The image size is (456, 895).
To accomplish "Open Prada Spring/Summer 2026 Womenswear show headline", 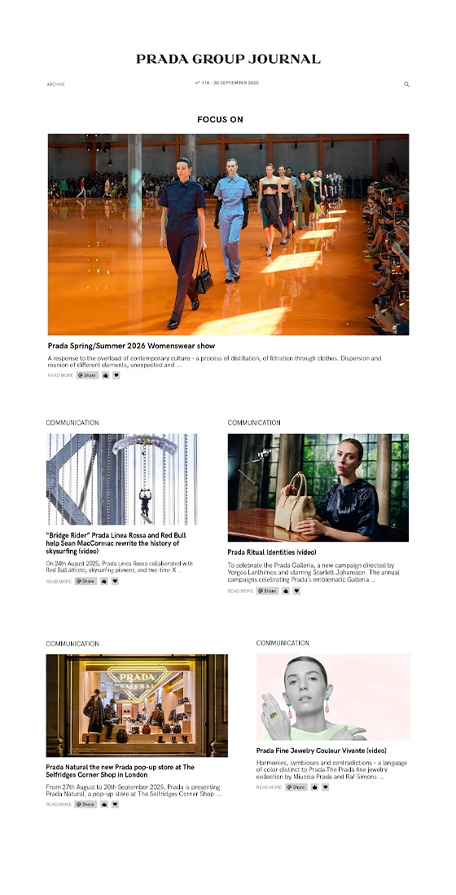I will [x=131, y=346].
